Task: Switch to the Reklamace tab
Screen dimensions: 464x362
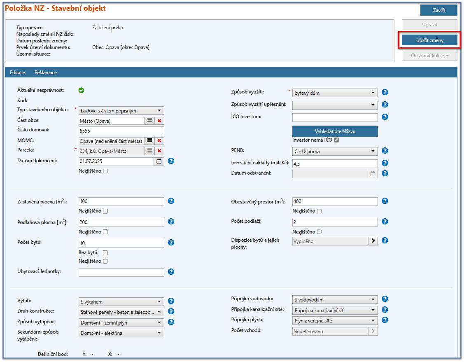Action: tap(46, 72)
